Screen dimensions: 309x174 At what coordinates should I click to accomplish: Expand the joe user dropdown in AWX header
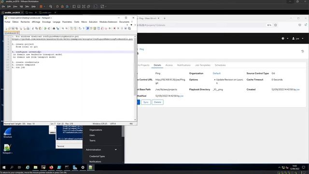(298, 39)
